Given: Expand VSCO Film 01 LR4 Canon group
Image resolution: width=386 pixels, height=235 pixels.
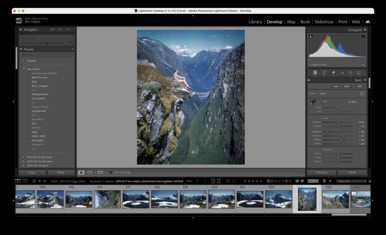Looking at the screenshot, I should 24,157.
